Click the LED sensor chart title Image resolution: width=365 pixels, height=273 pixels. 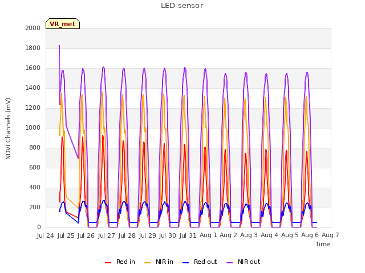tap(182, 6)
